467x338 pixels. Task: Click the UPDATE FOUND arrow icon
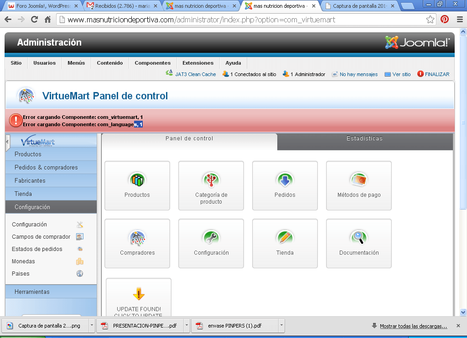point(139,294)
